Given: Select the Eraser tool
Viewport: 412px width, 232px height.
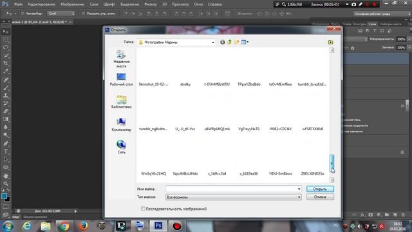Looking at the screenshot, I should coord(6,111).
